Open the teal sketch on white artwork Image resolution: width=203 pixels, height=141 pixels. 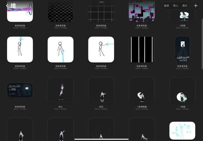tap(182, 131)
